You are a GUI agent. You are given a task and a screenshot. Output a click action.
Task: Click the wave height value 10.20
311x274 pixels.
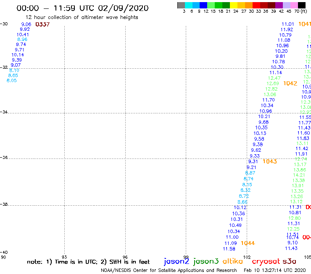coord(281,51)
